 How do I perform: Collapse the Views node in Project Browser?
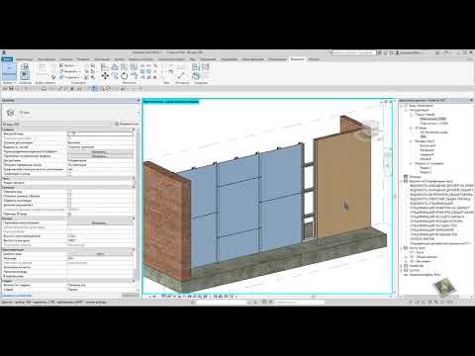coord(400,106)
